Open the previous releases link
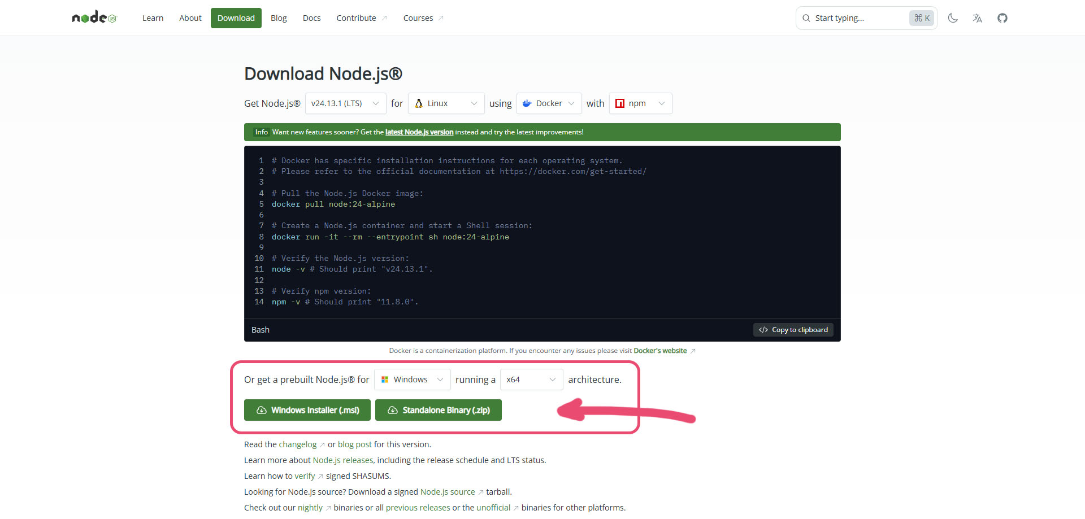This screenshot has height=519, width=1085. [x=418, y=508]
